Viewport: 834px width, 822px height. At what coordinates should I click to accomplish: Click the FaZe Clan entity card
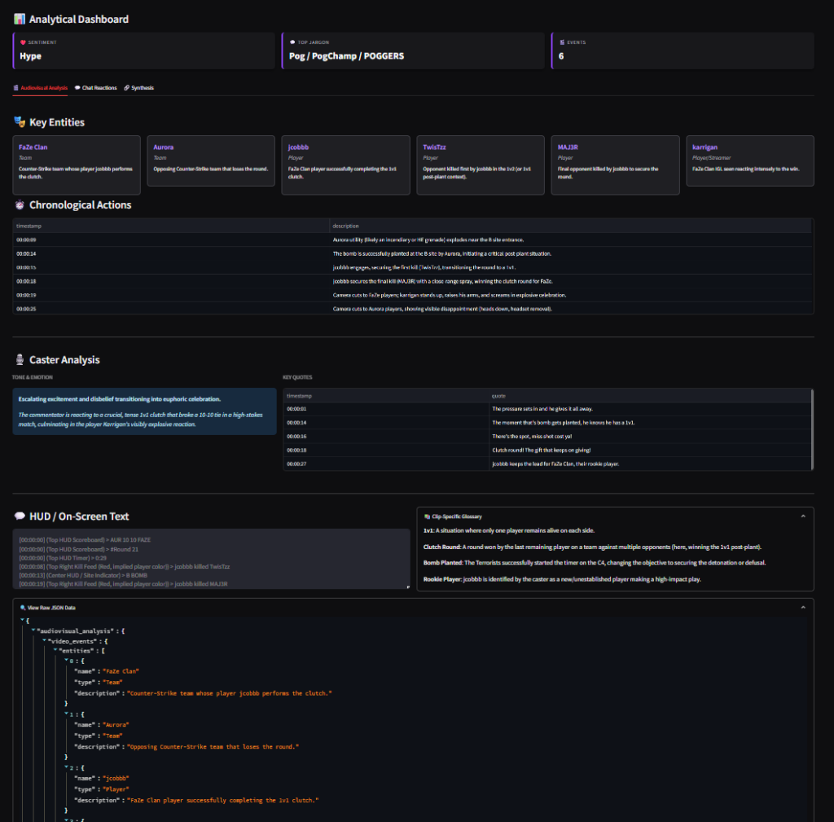tap(77, 165)
